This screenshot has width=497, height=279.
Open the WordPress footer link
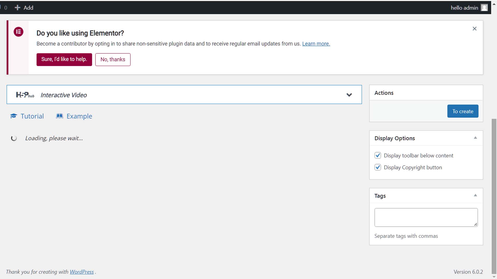(82, 272)
